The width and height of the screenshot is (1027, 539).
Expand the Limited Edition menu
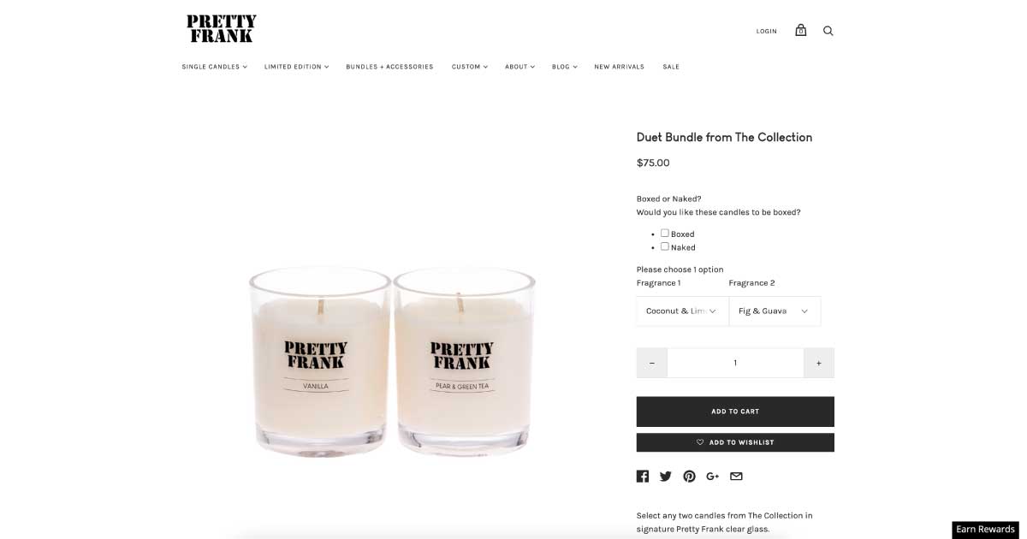point(296,67)
